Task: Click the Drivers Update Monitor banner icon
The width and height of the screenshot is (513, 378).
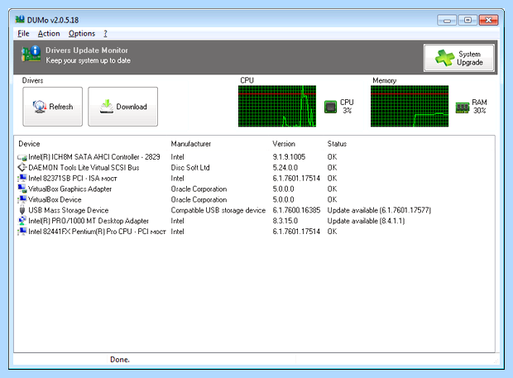Action: [x=31, y=55]
